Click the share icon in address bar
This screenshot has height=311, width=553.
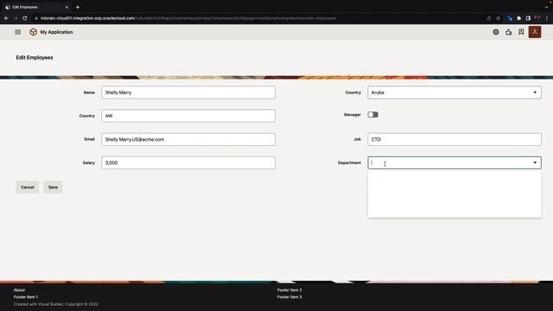pos(489,18)
